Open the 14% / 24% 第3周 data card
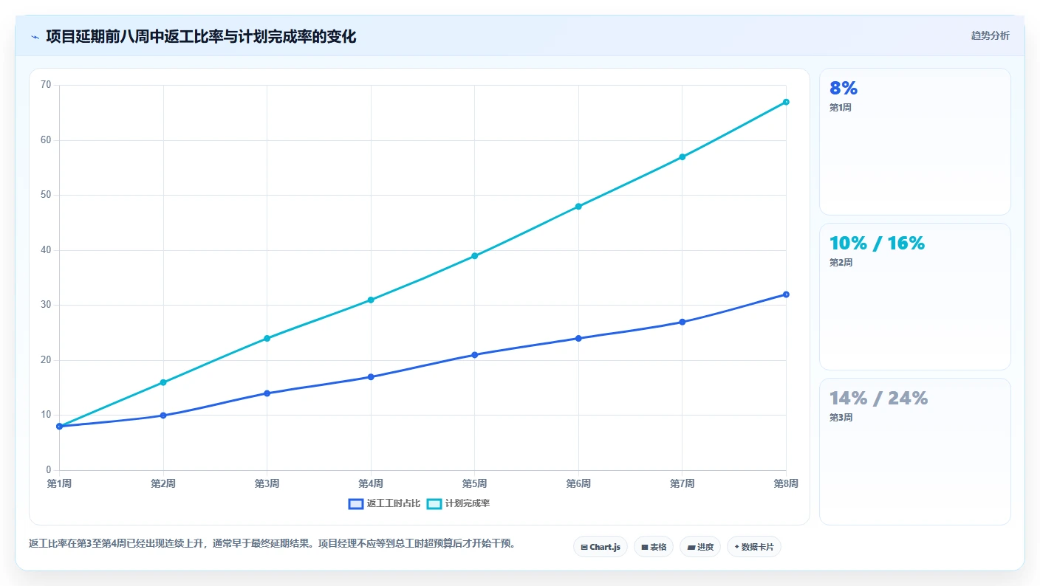Screen dimensions: 1040x586 pos(914,452)
